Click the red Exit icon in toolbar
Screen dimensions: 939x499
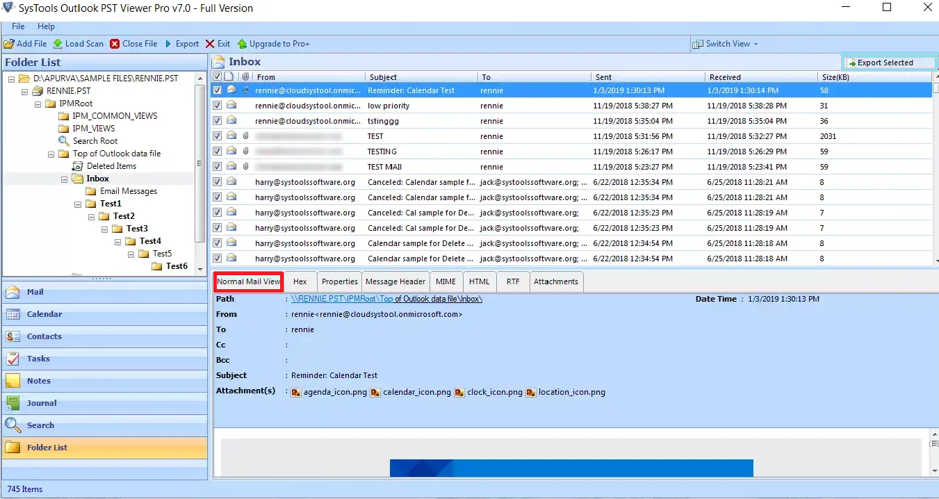click(x=210, y=44)
